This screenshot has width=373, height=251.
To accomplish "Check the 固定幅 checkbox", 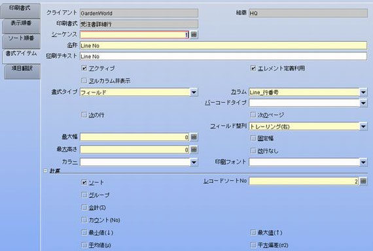I will click(253, 138).
